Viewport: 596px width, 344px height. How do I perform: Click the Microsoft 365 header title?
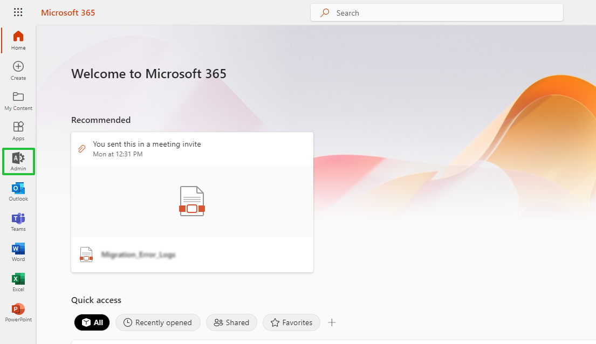[68, 12]
